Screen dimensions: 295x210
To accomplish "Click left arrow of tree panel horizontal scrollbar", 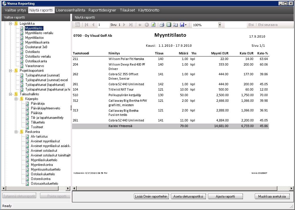I will coord(4,188).
